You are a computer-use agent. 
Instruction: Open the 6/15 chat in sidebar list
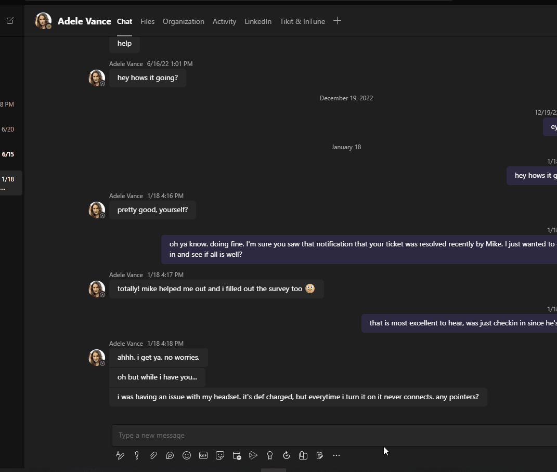(x=8, y=154)
